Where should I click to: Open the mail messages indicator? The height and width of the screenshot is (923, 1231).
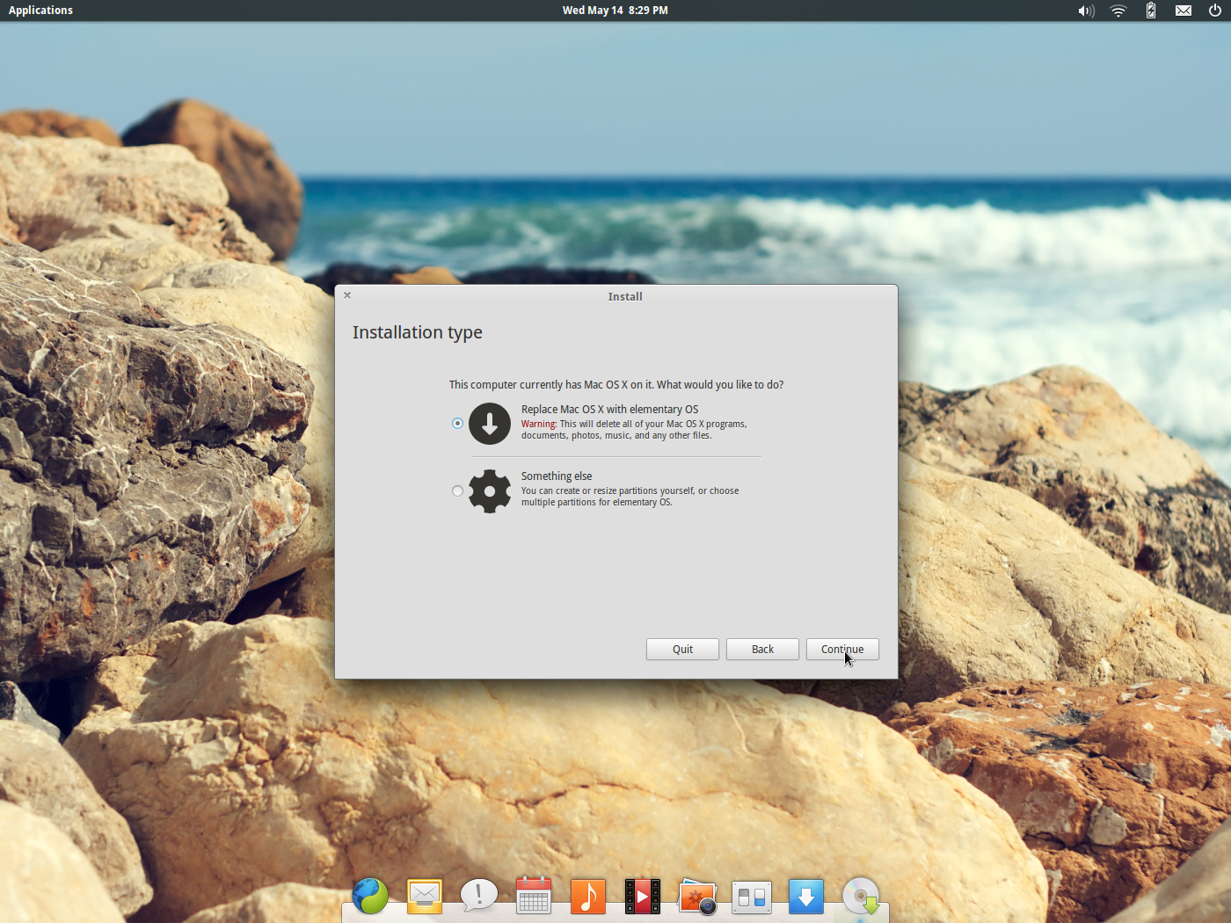pos(1184,11)
